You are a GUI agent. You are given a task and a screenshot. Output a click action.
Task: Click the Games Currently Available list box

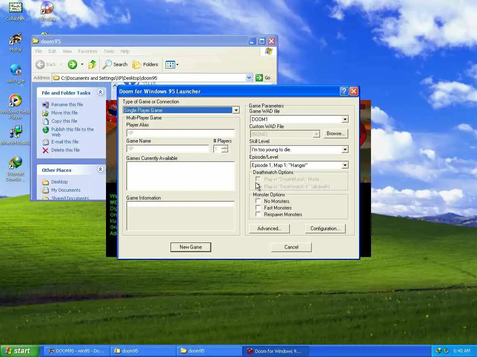coord(181,176)
